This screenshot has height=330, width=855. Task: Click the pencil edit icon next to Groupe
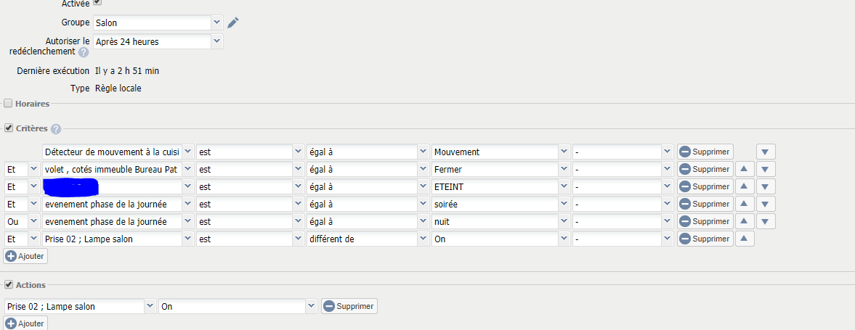pyautogui.click(x=233, y=22)
